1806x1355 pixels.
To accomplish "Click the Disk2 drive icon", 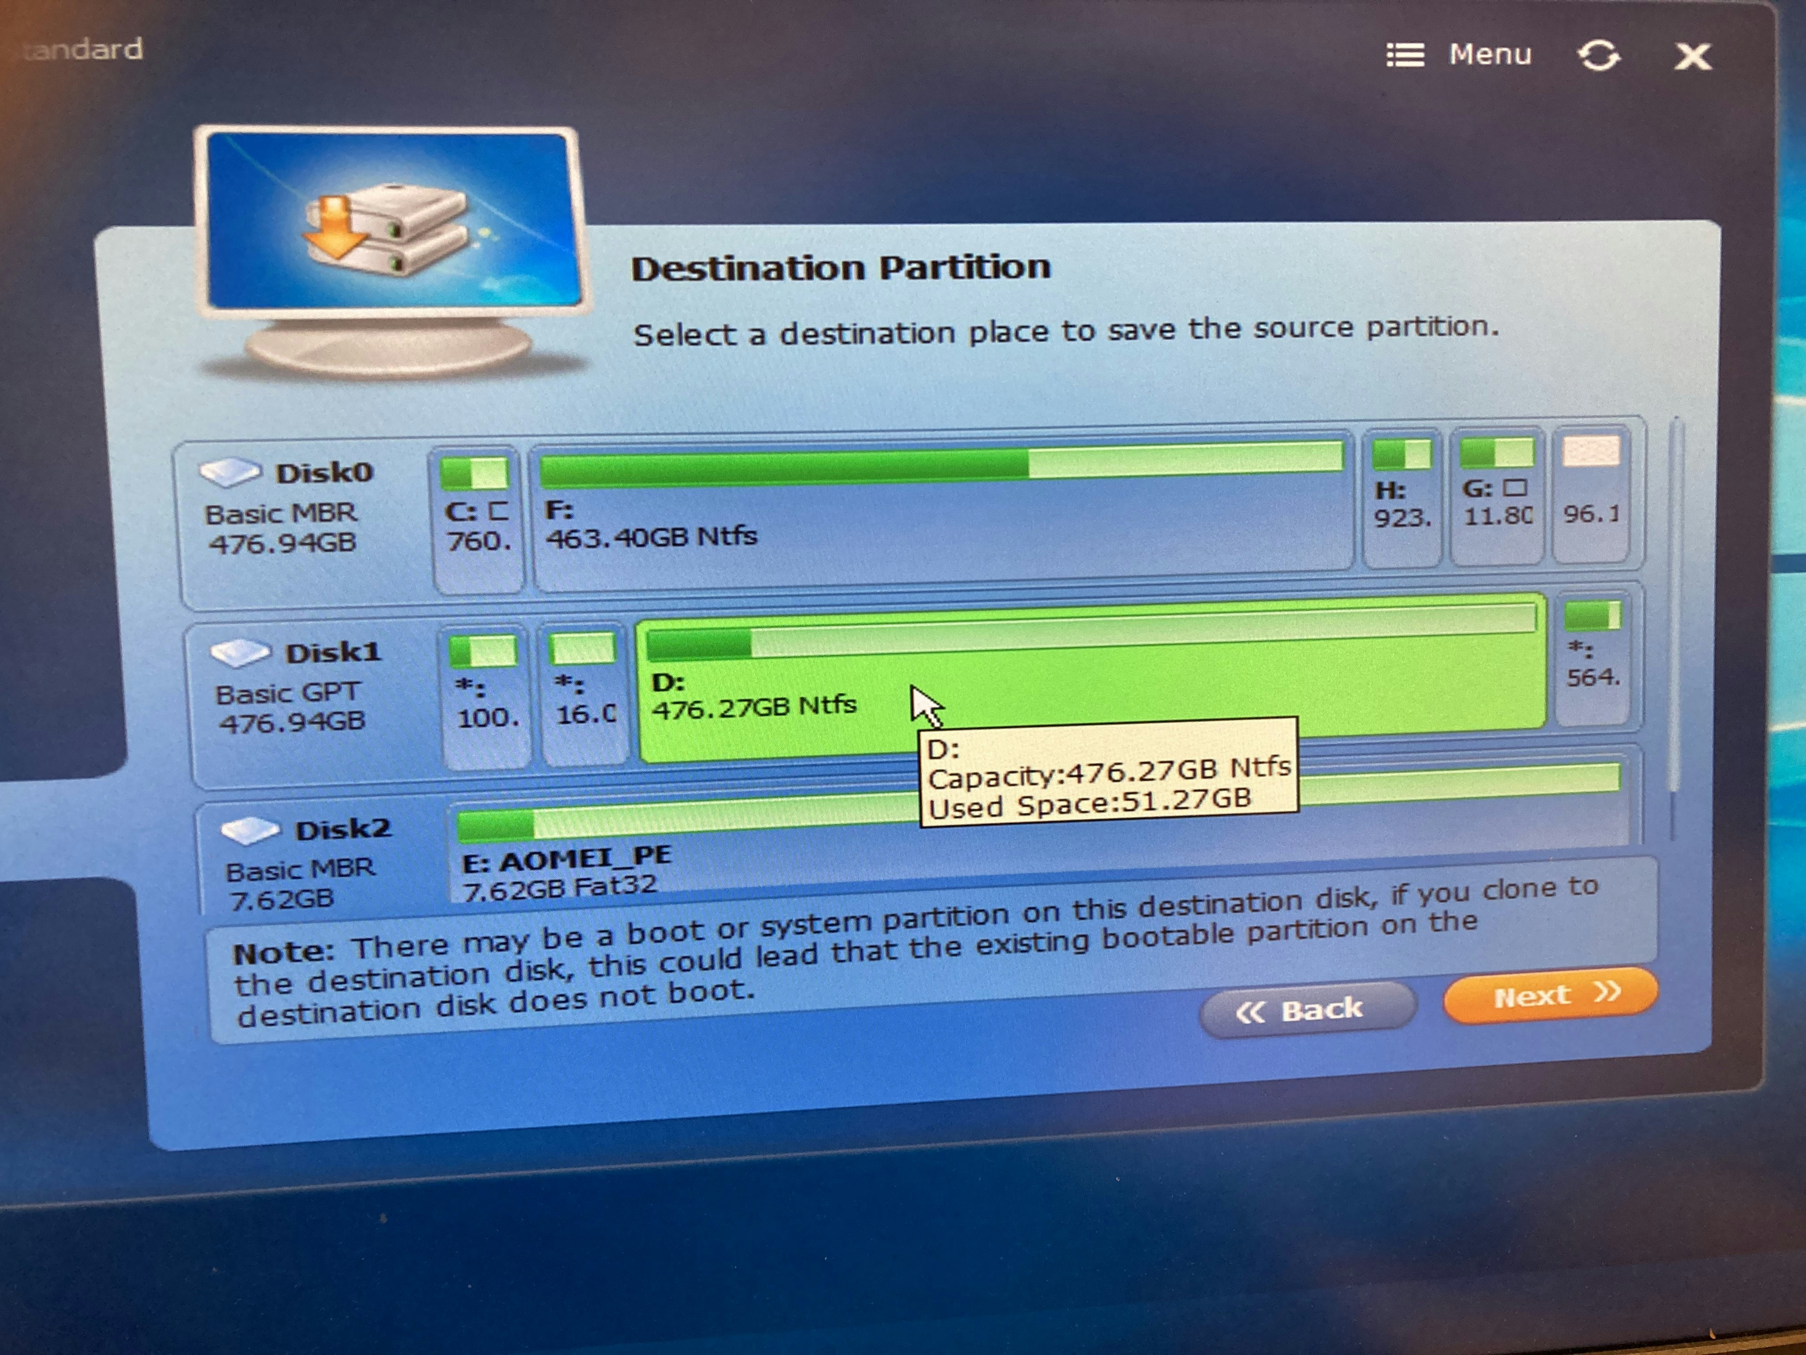I will pyautogui.click(x=249, y=831).
